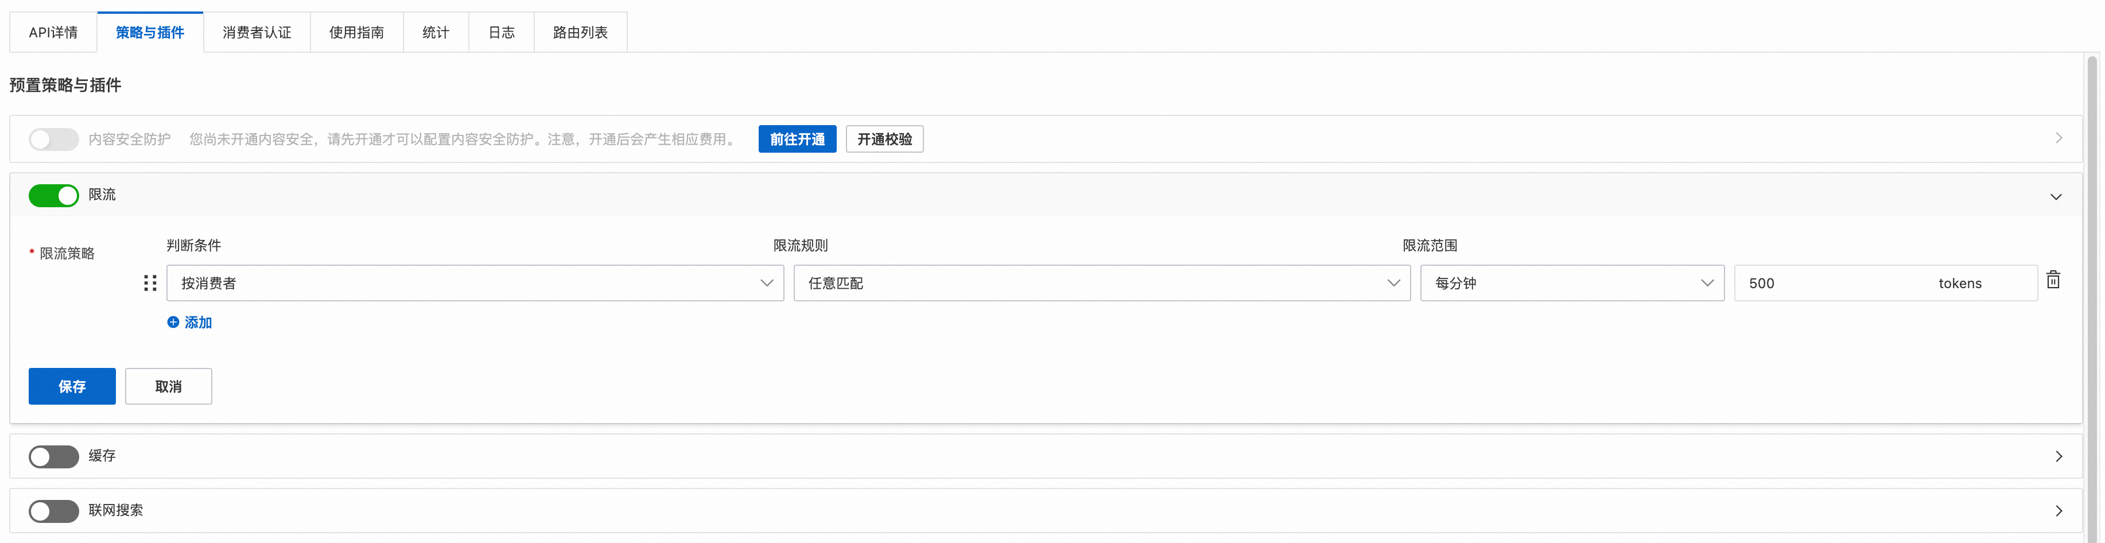Enable the 缓存 toggle switch
2105x543 pixels.
54,456
